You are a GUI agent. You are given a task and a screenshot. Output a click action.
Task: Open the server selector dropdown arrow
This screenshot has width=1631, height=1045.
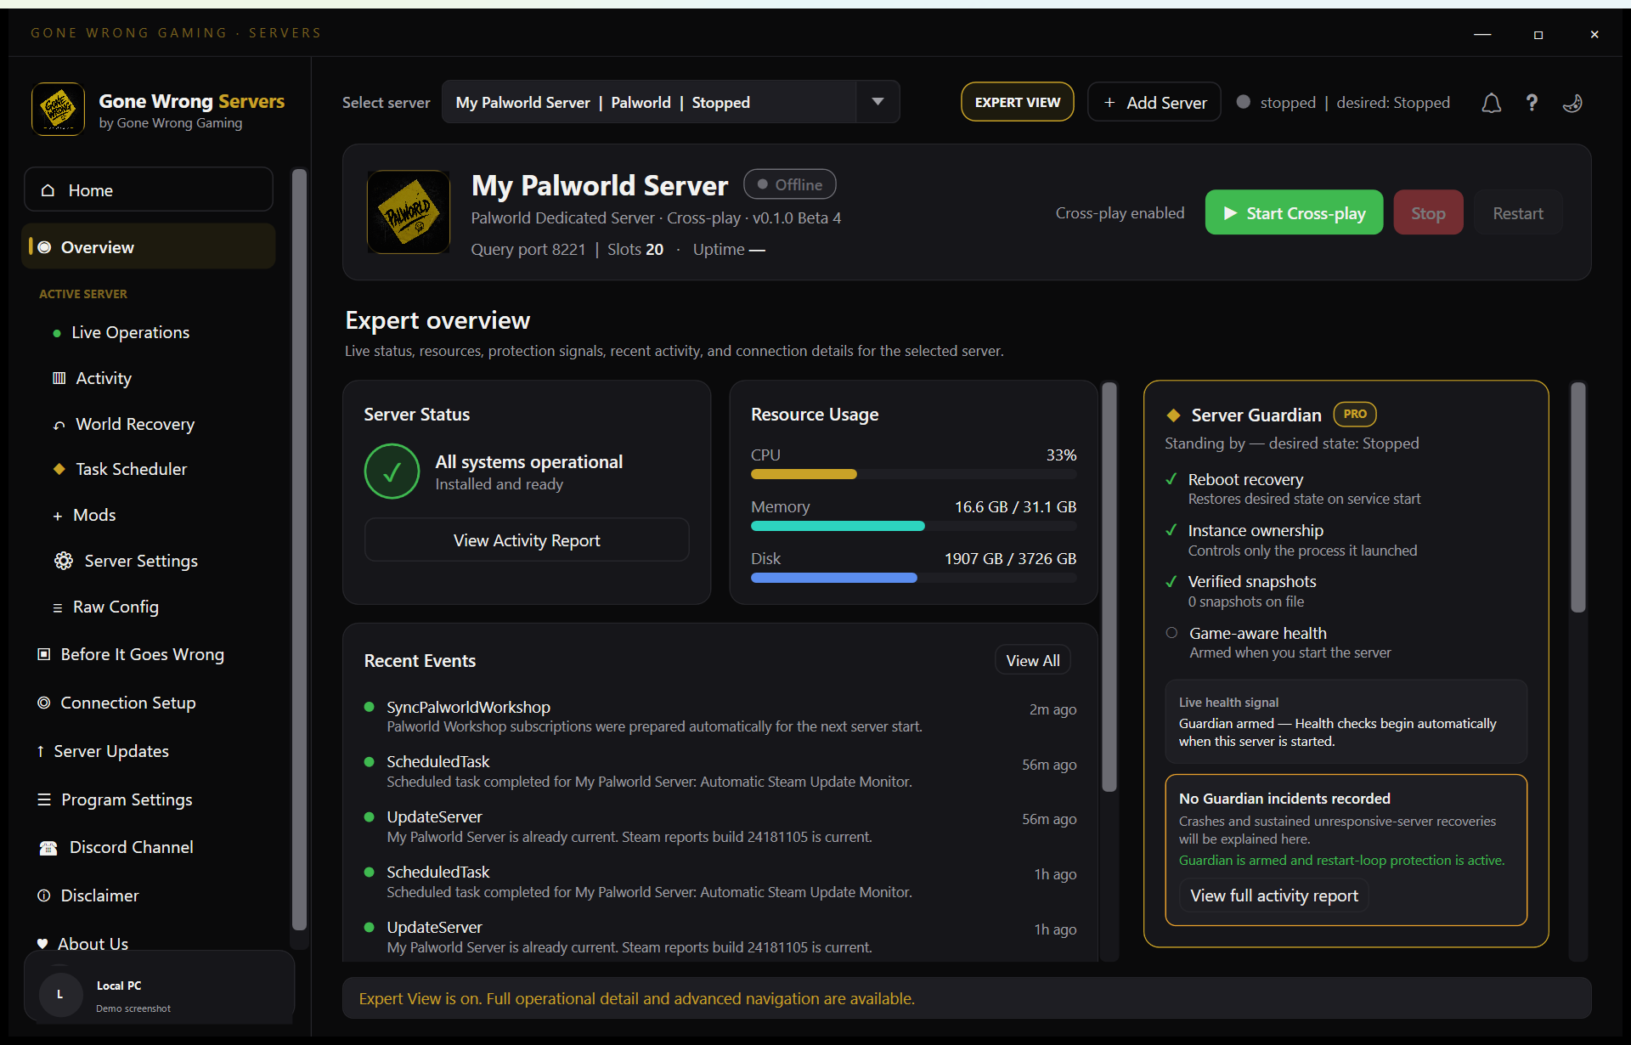pyautogui.click(x=878, y=102)
